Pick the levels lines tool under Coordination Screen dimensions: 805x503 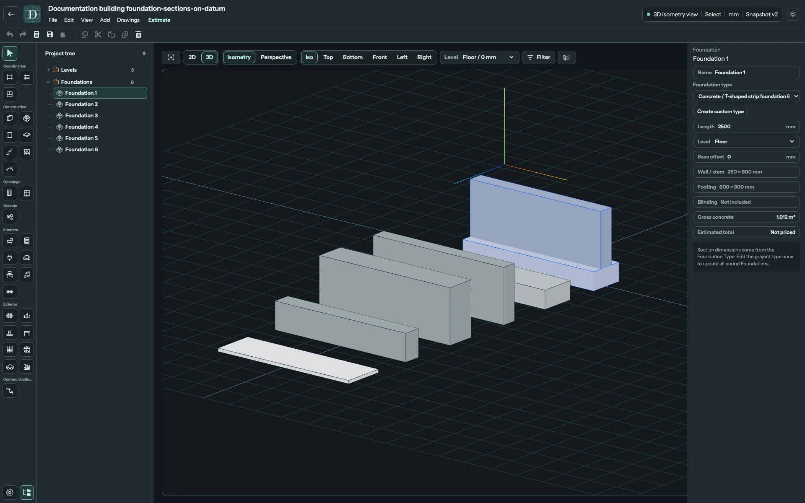click(x=27, y=77)
